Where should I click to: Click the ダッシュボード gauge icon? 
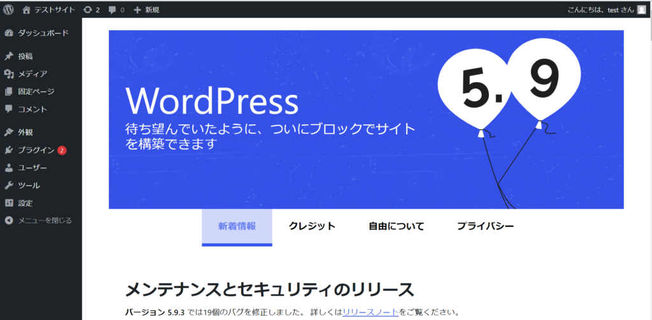9,33
